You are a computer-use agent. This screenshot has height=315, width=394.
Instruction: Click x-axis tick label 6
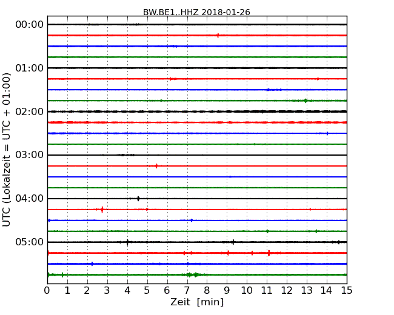point(167,291)
